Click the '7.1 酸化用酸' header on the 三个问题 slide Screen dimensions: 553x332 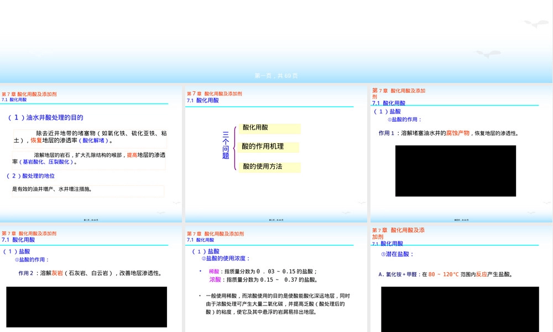[x=203, y=100]
